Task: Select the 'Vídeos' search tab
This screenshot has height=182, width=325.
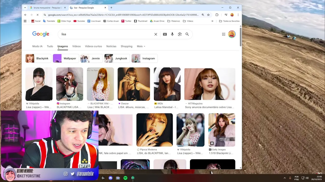Action: coord(76,46)
